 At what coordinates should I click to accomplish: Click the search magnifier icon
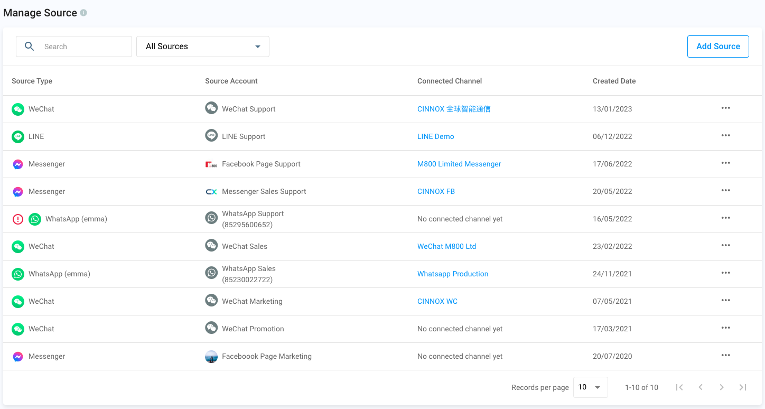point(30,47)
